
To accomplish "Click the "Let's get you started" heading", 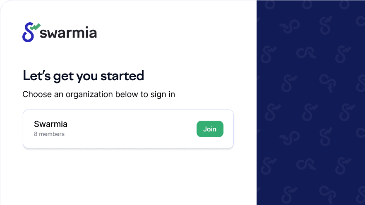I will [x=83, y=76].
